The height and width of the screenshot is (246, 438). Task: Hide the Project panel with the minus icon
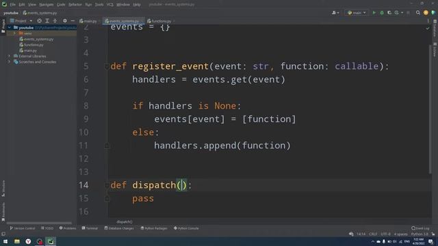pos(73,21)
